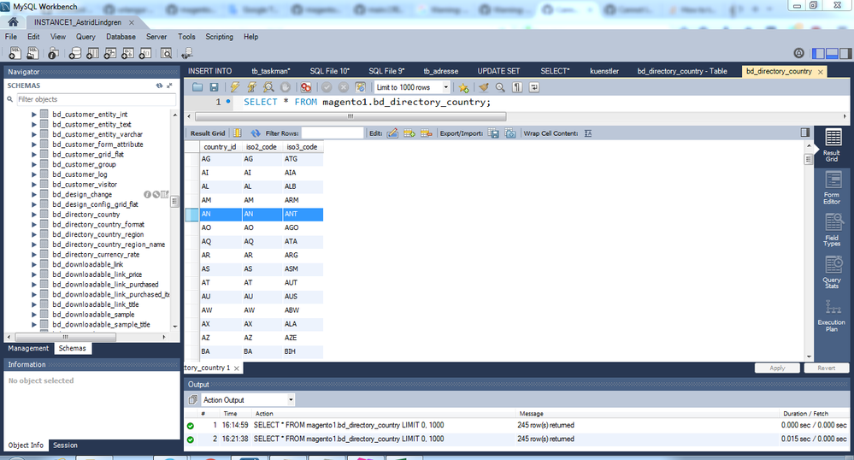
Task: Toggle the left sidebar panel visibility
Action: (817, 53)
